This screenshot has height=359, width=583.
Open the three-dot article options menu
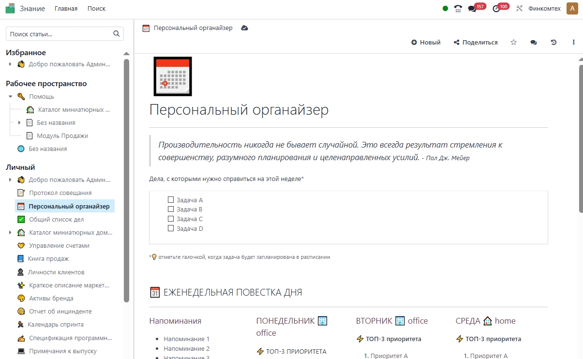tap(574, 43)
